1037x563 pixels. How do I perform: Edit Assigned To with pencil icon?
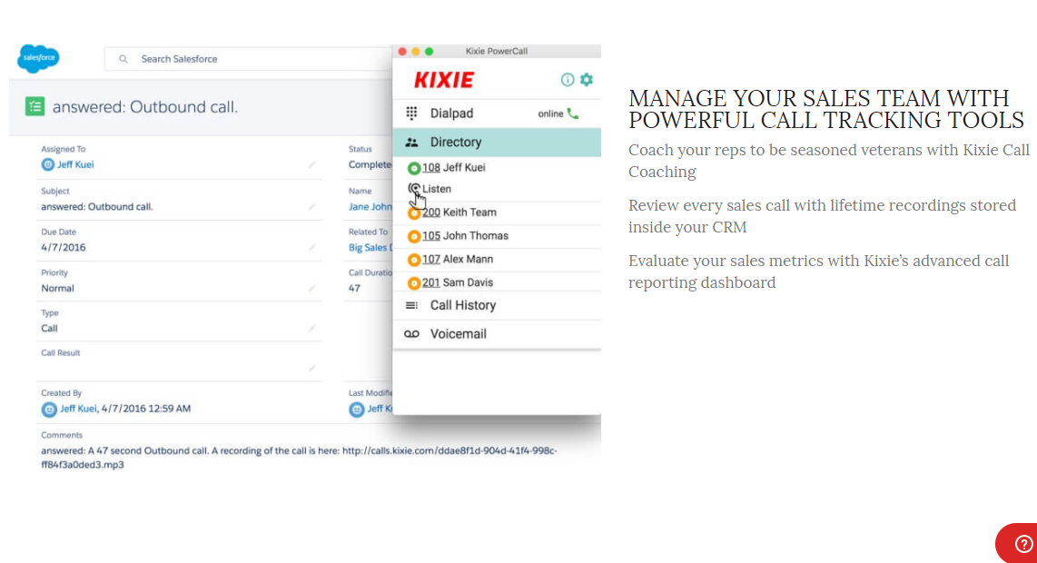point(311,164)
